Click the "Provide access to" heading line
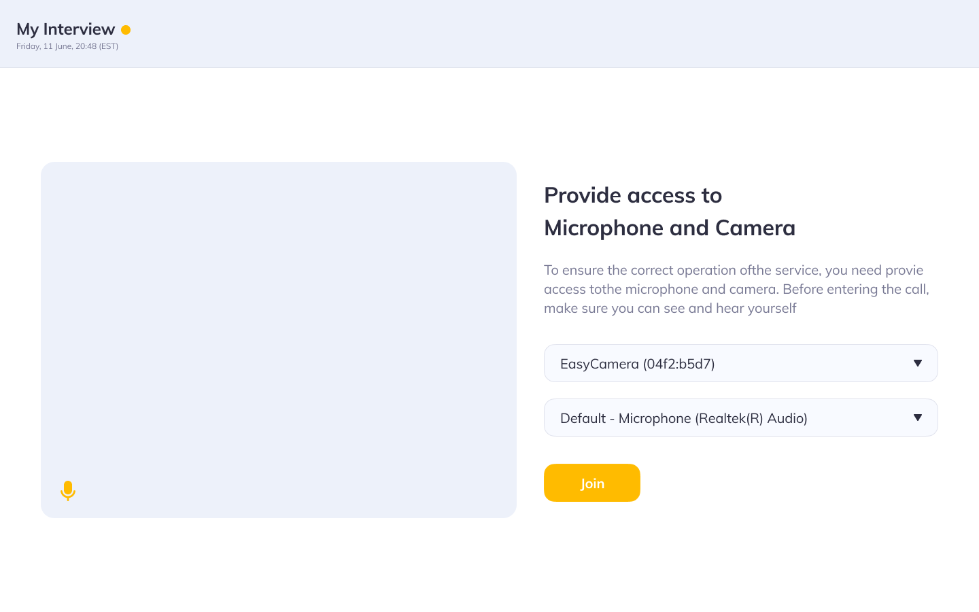Image resolution: width=979 pixels, height=612 pixels. [632, 195]
